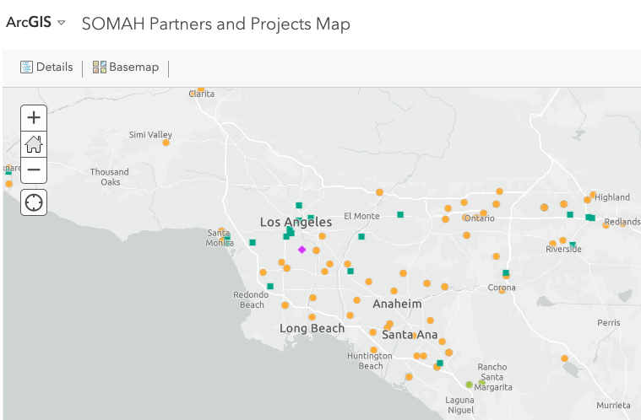This screenshot has width=641, height=420.
Task: Click the orange marker at Simi Valley
Action: coord(166,143)
